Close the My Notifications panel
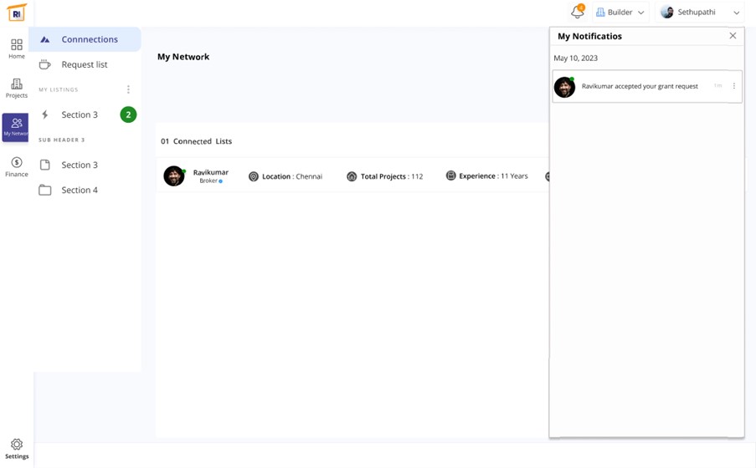 coord(733,36)
